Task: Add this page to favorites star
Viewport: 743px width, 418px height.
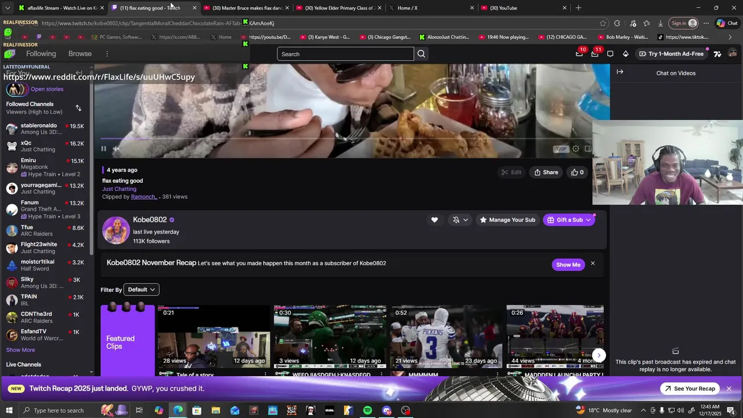Action: pyautogui.click(x=603, y=23)
